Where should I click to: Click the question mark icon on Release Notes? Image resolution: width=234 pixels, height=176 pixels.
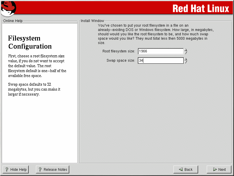(40, 170)
